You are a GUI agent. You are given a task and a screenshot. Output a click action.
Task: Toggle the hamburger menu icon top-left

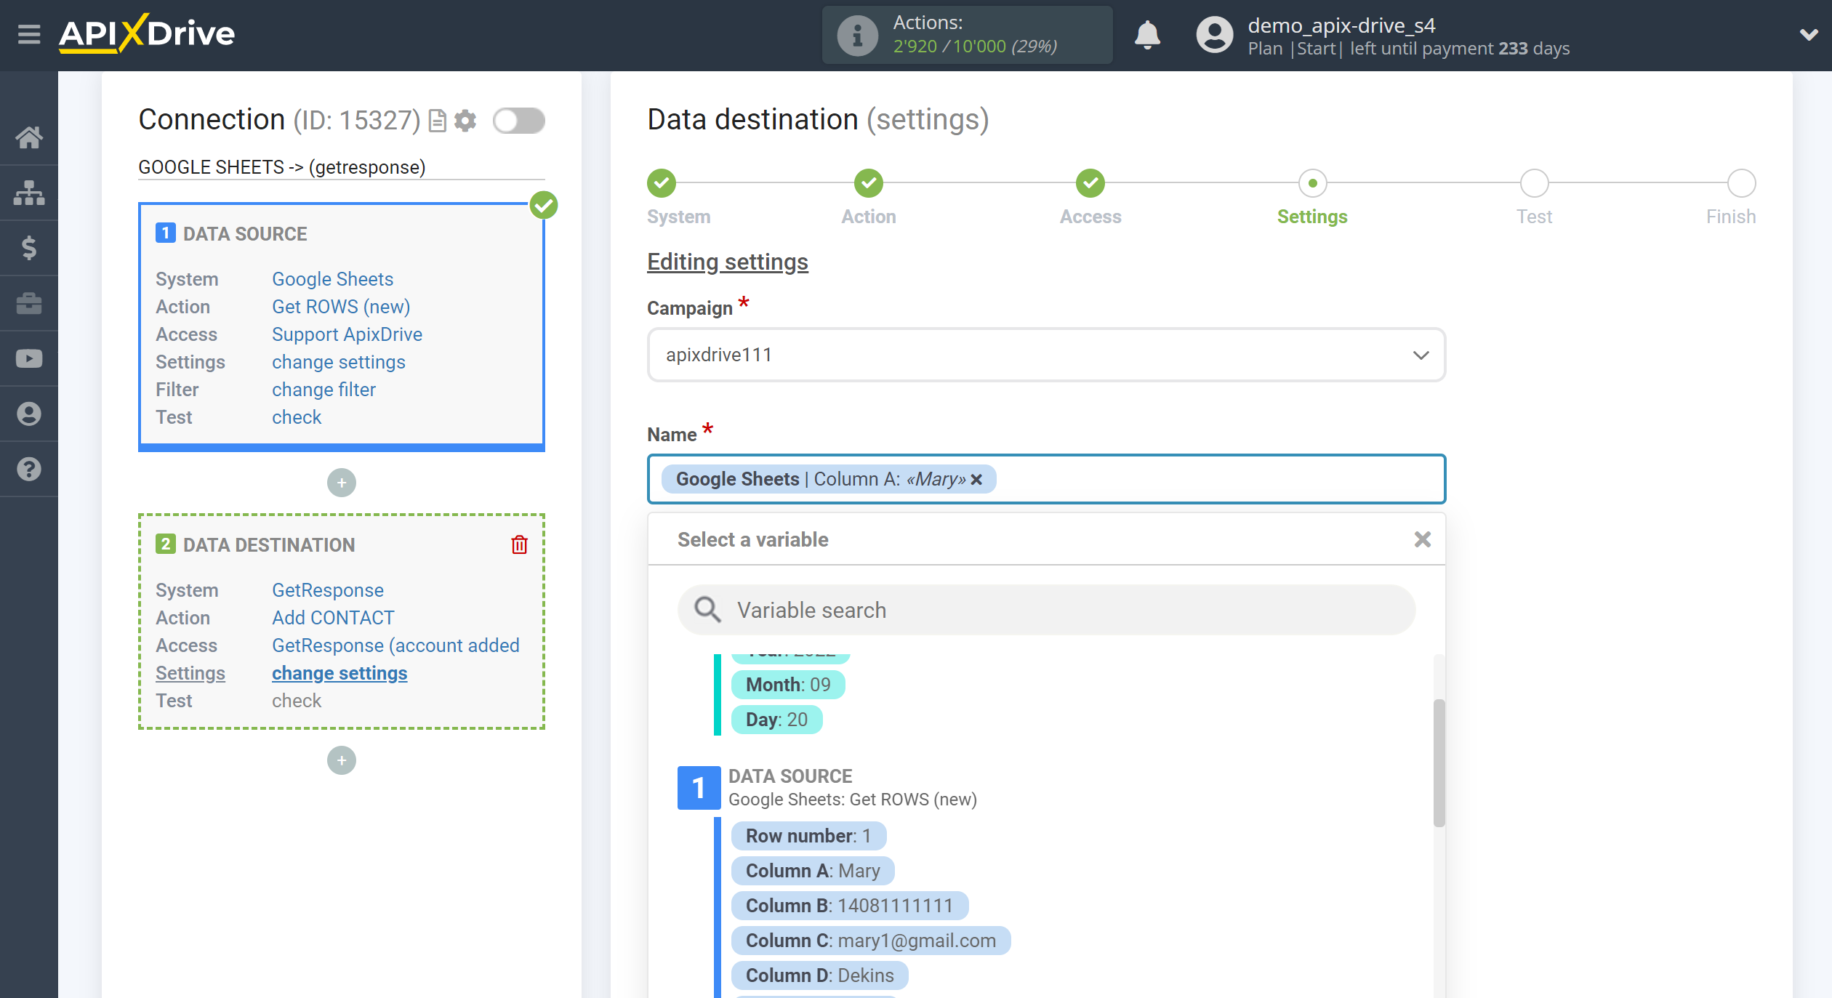click(27, 34)
